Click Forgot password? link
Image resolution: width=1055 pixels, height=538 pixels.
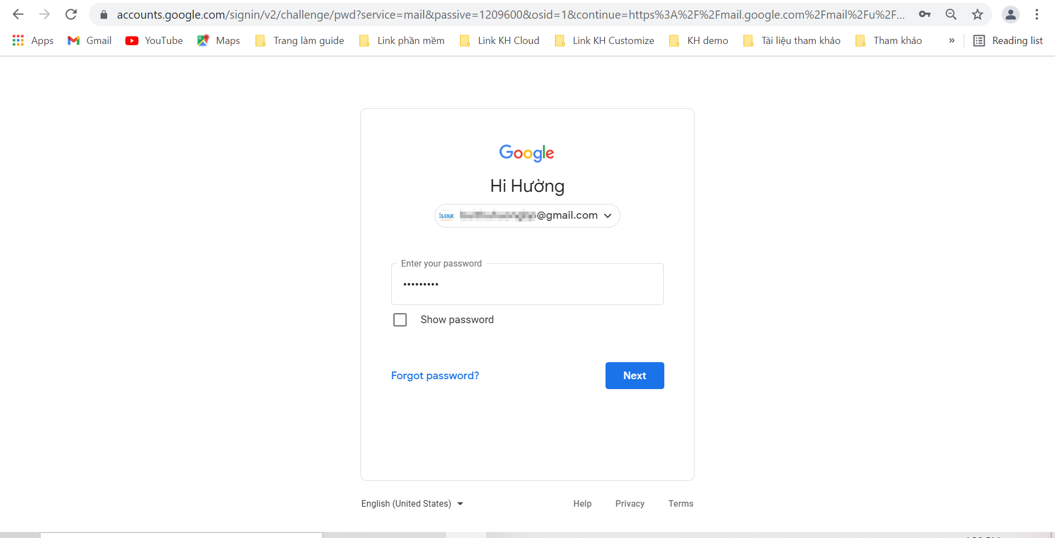click(435, 375)
